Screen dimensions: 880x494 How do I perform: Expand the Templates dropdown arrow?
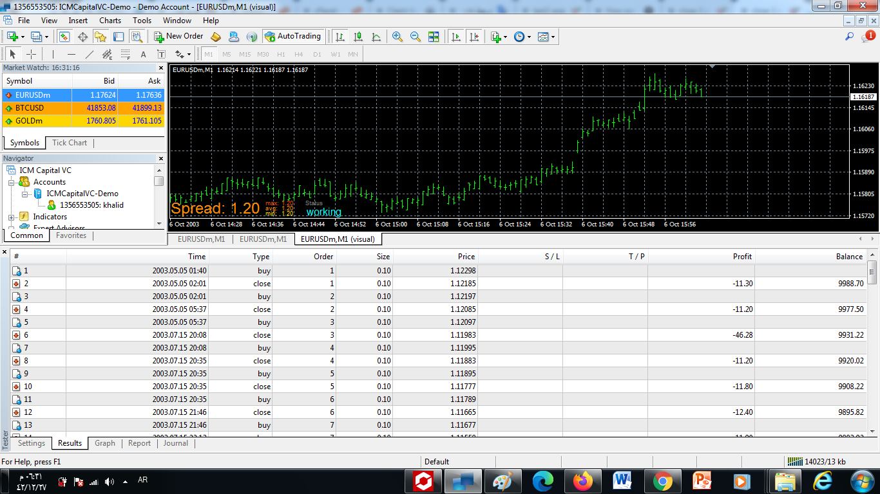pos(553,37)
